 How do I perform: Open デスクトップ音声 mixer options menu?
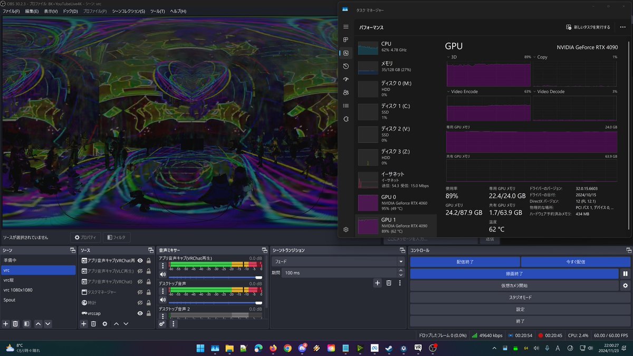[163, 291]
